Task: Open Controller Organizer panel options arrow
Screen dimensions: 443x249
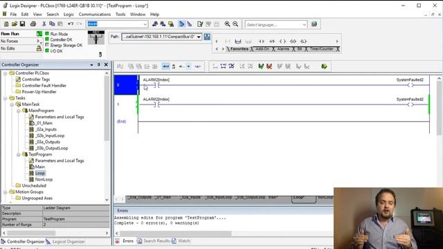Action: click(91, 64)
